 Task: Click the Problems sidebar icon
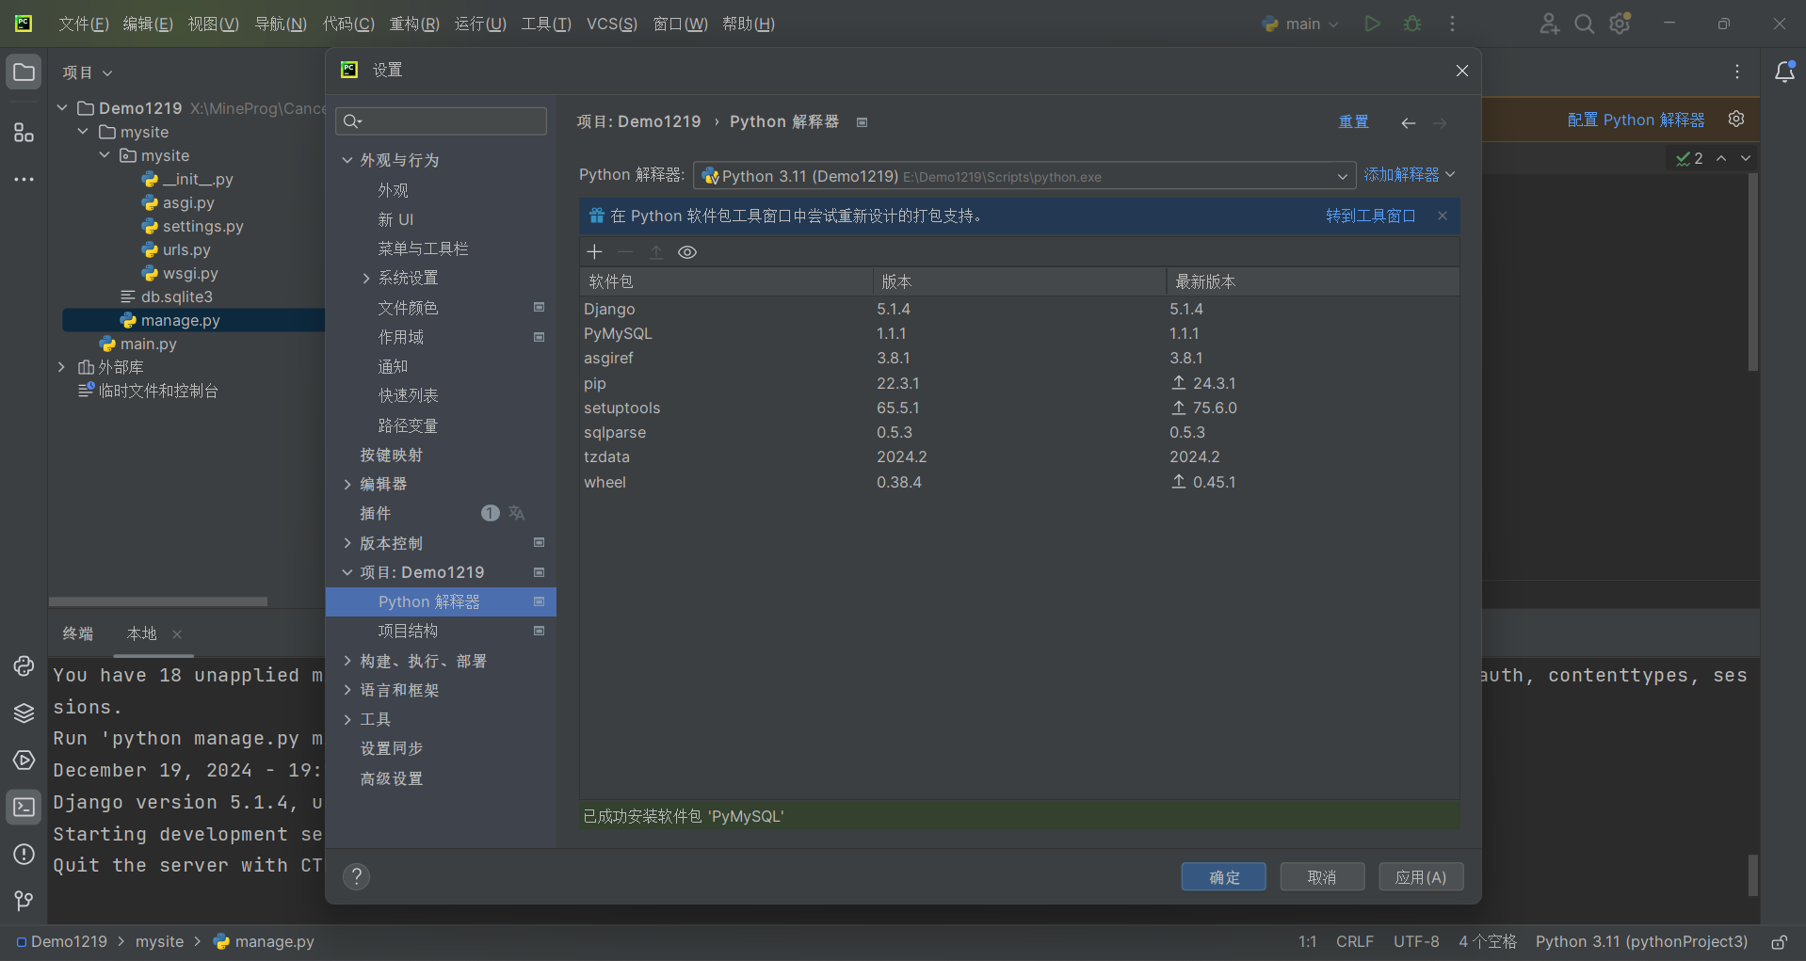(x=24, y=855)
